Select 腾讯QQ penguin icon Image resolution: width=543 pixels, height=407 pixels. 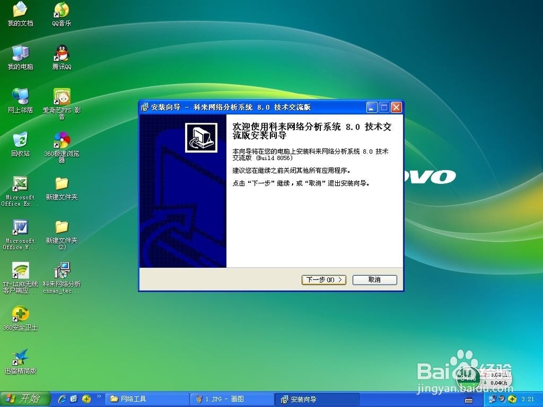62,58
